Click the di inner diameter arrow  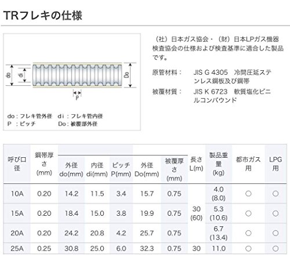pos(24,75)
